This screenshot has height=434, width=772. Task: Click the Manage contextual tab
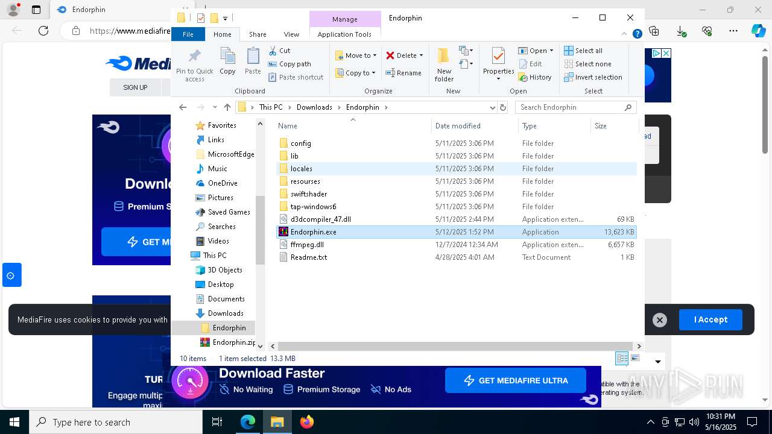tap(345, 19)
